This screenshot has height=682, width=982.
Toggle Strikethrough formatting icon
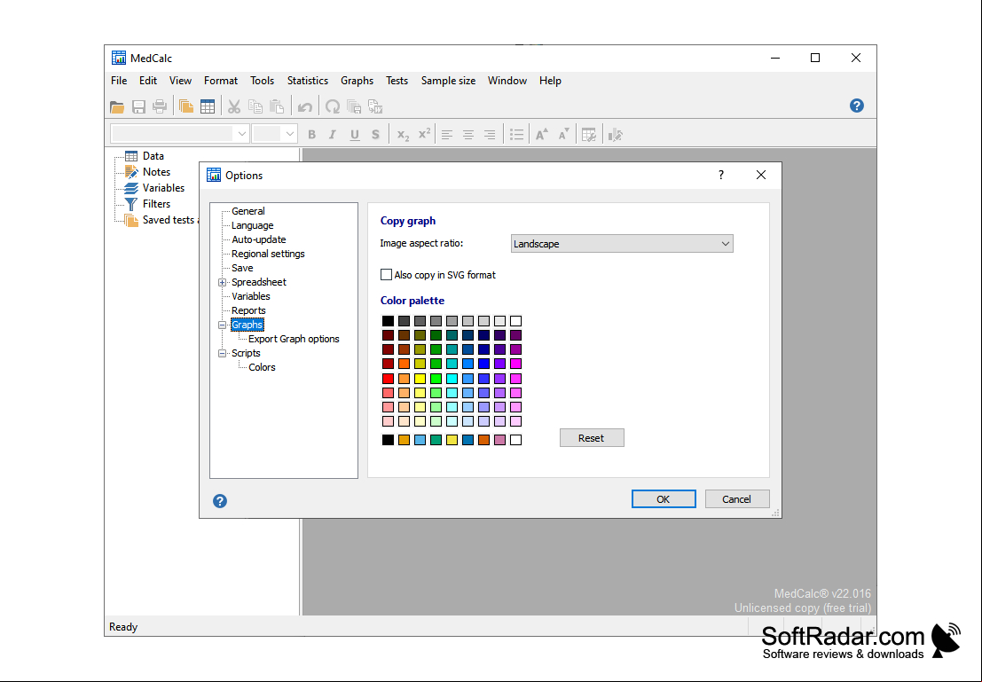(376, 135)
